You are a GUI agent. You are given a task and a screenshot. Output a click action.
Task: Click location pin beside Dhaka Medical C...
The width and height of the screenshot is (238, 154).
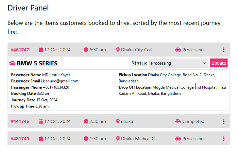(118, 139)
